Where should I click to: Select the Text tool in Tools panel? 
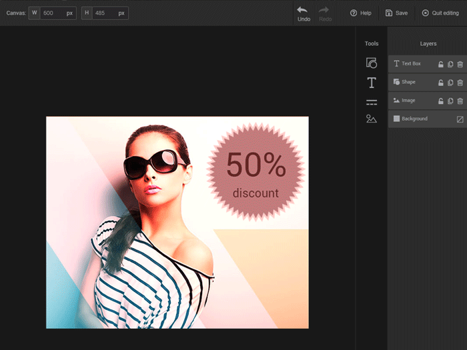point(372,83)
